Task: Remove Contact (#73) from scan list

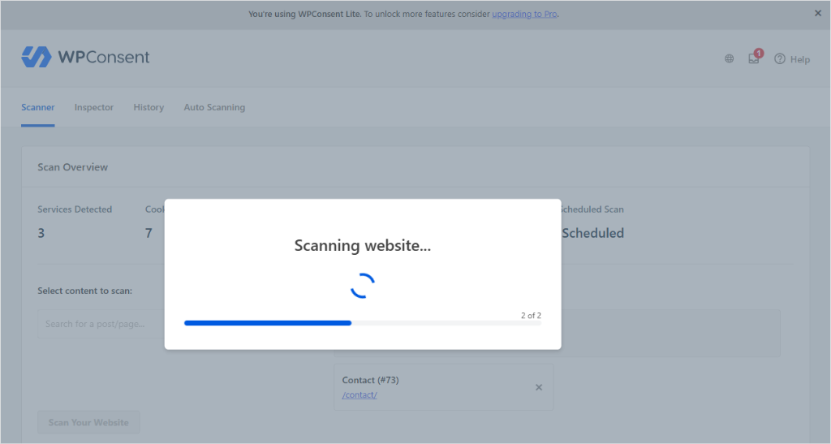Action: [x=539, y=387]
